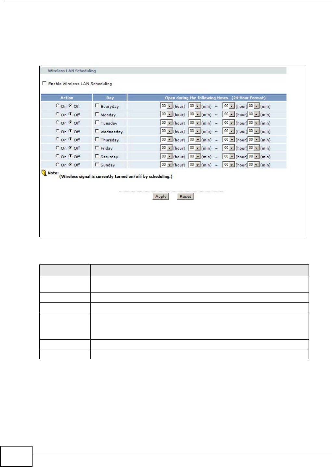The image size is (332, 467).
Task: Click the Apply button
Action: pos(161,196)
